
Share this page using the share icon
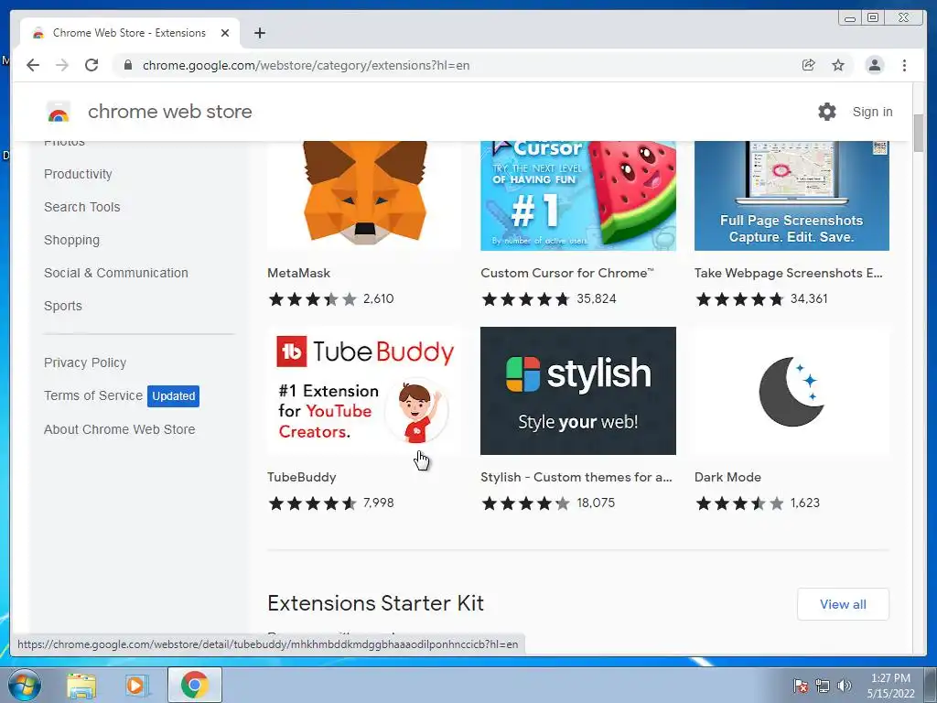click(809, 65)
